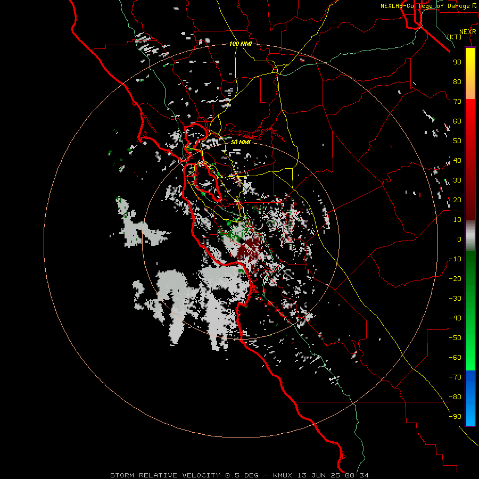Pick the gray zero-velocity segment of the color bar

tap(470, 236)
